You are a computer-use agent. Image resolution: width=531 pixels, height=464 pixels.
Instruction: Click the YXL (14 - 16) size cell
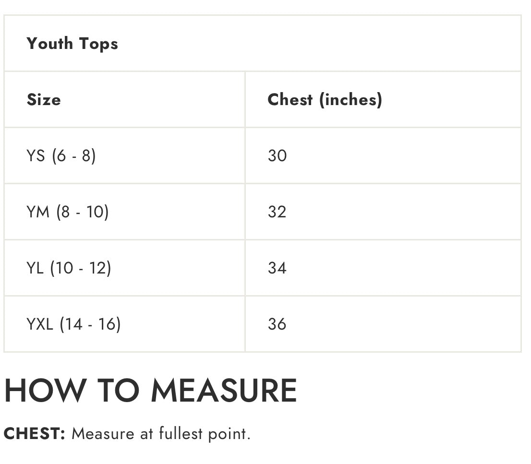[x=73, y=324]
